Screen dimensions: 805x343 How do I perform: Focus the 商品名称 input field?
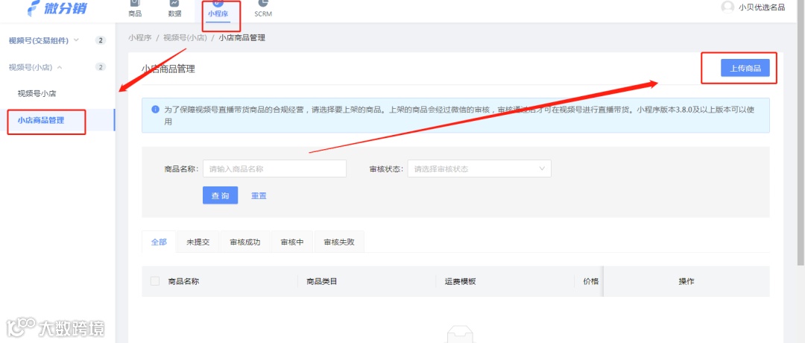click(274, 169)
